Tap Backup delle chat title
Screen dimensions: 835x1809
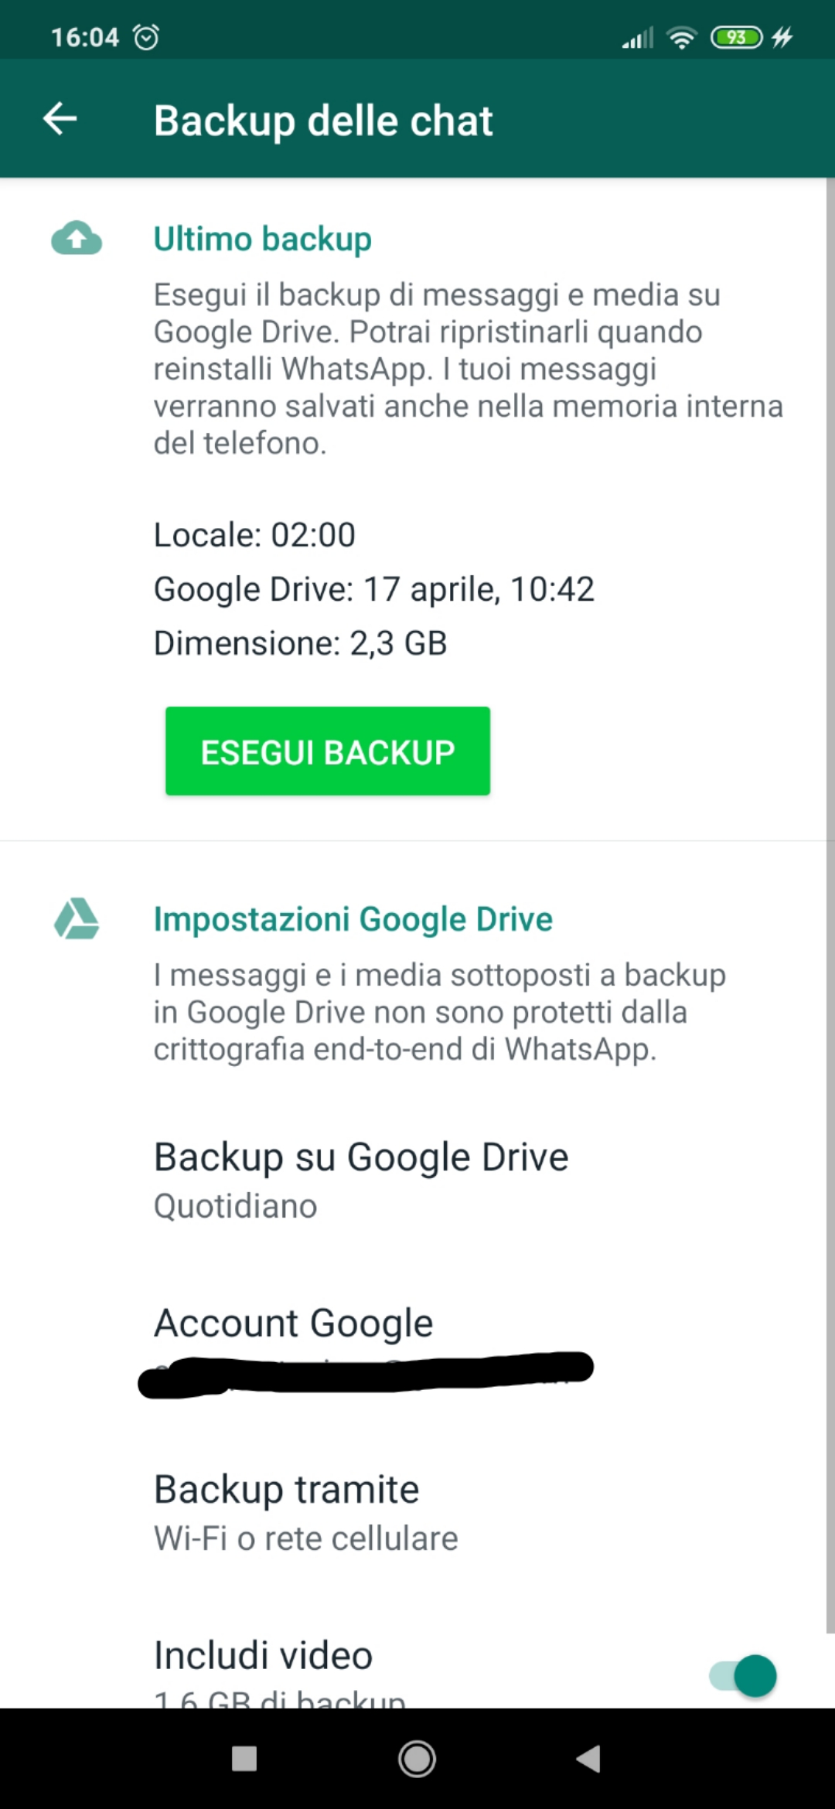pyautogui.click(x=323, y=121)
